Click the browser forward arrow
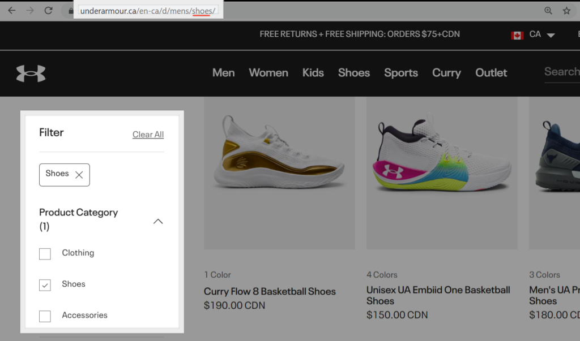Screen dimensions: 580x341 tap(29, 10)
